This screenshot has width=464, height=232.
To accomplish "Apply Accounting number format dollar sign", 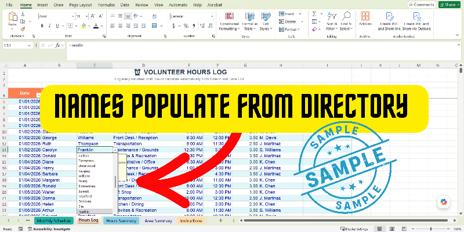I will [x=173, y=26].
